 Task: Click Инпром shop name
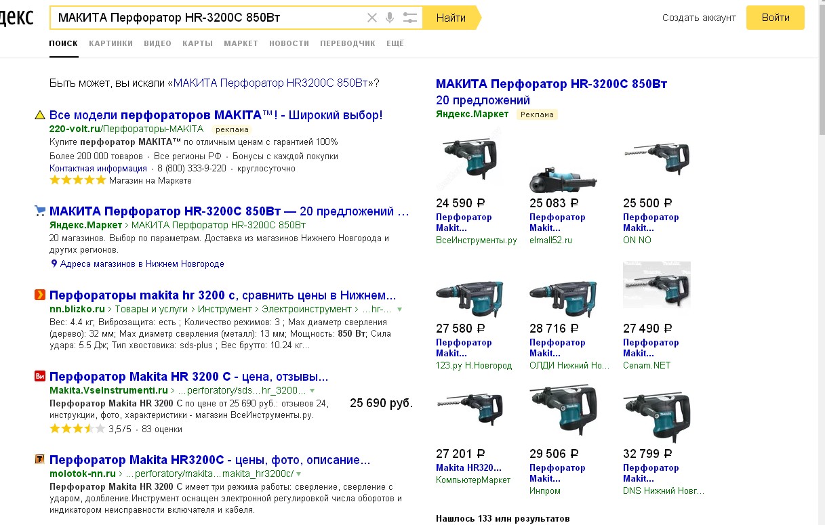click(545, 490)
